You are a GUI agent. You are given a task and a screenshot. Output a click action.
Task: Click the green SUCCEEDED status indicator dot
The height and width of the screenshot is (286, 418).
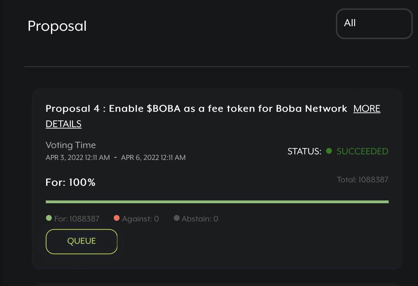tap(328, 151)
